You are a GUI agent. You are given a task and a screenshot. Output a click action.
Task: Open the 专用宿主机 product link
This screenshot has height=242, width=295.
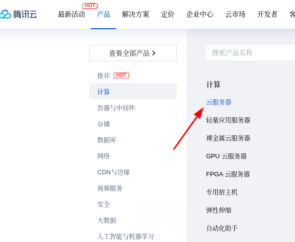pyautogui.click(x=222, y=192)
